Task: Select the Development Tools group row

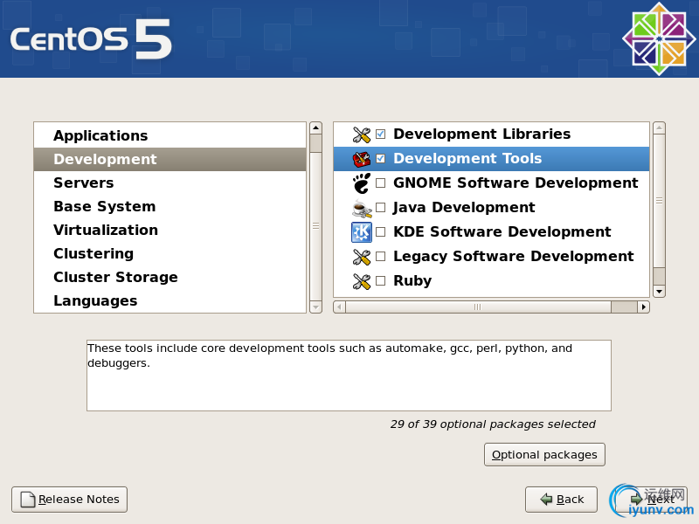Action: pyautogui.click(x=491, y=159)
